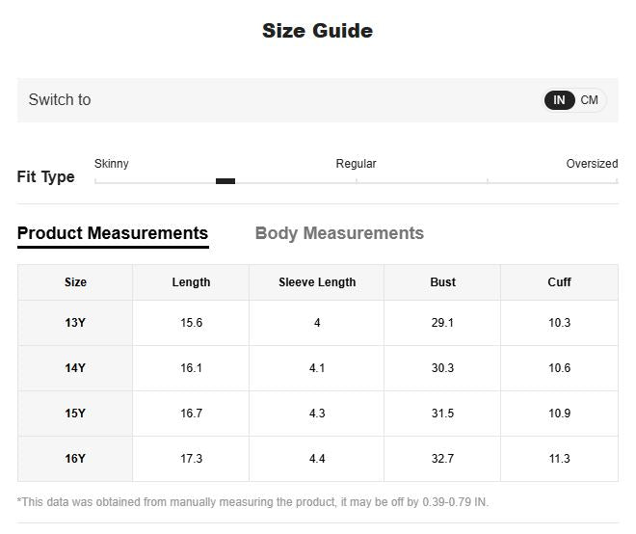Click the Length column header
Image resolution: width=636 pixels, height=534 pixels.
point(191,282)
